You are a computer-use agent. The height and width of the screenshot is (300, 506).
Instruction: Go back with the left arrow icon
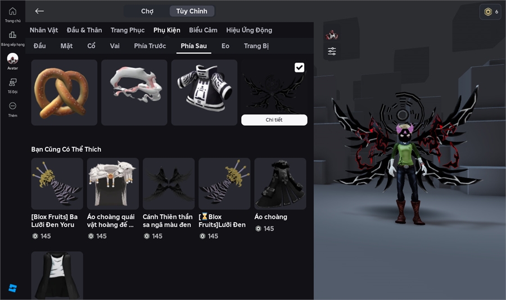click(39, 11)
